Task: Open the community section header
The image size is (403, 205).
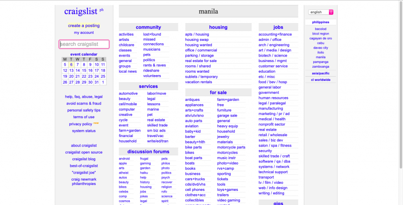Action: (x=148, y=27)
